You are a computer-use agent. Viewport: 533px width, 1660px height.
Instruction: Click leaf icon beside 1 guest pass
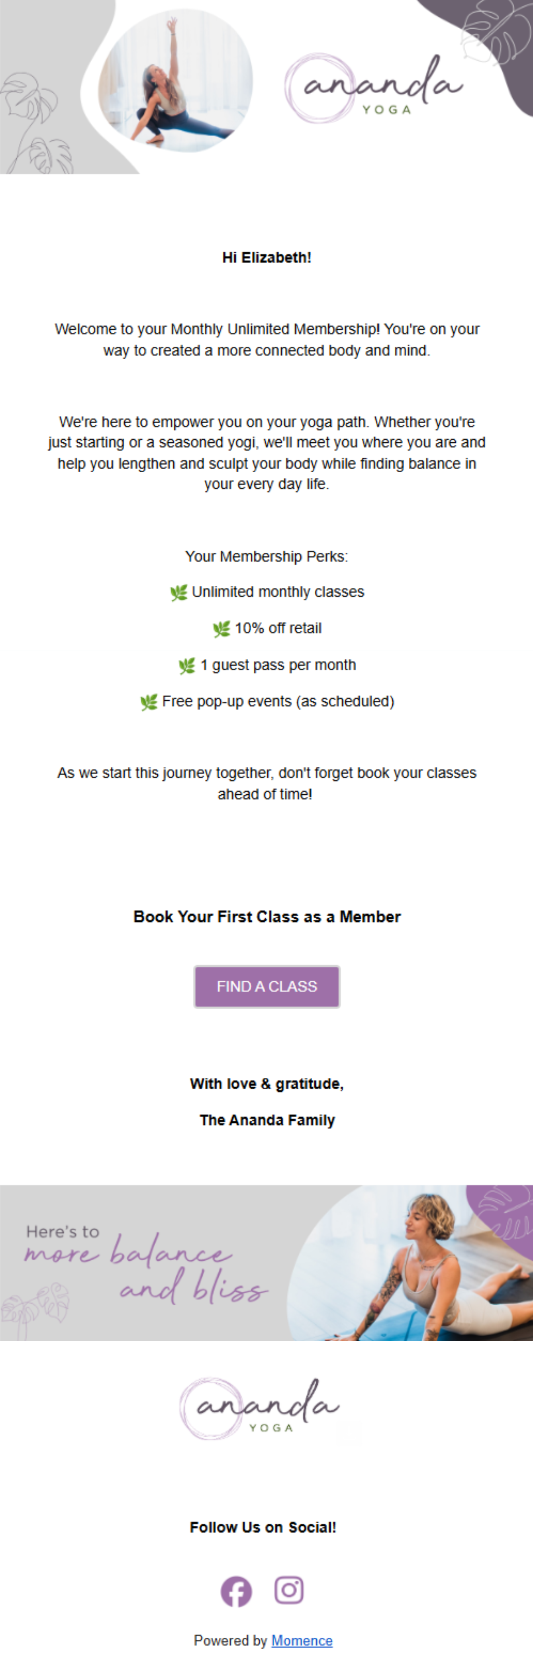click(187, 665)
